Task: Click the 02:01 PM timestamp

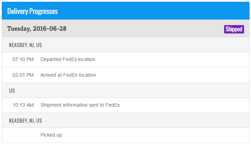Action: pyautogui.click(x=23, y=75)
